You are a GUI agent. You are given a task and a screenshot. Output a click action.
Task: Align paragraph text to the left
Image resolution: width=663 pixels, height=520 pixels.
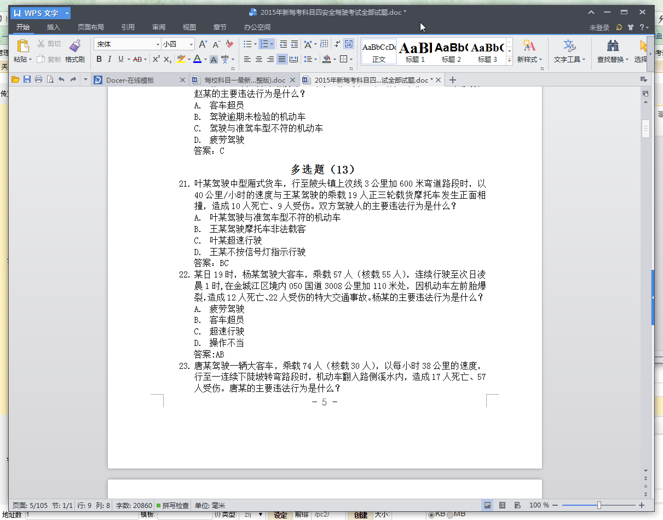[247, 60]
